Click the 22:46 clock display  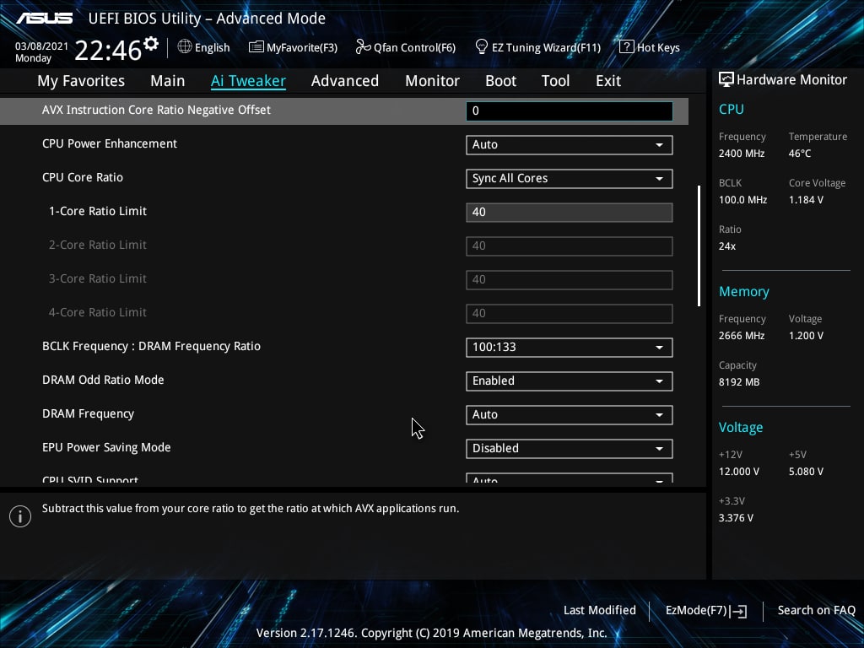pyautogui.click(x=108, y=50)
